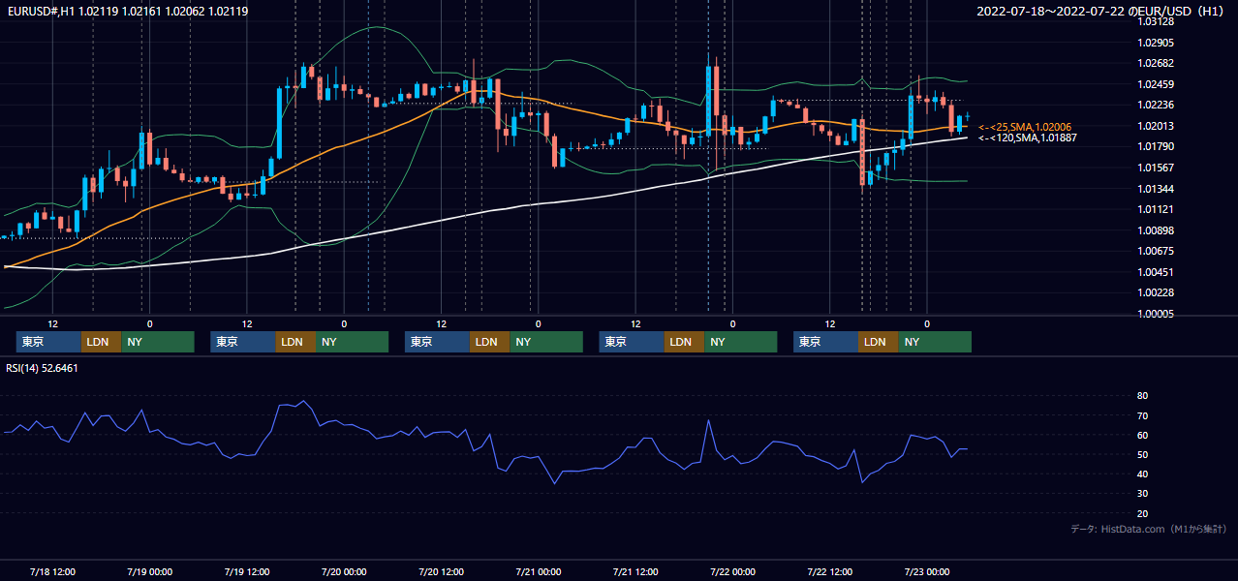Click the 1.00228 price axis label
Viewport: 1238px width, 581px height.
click(1157, 292)
